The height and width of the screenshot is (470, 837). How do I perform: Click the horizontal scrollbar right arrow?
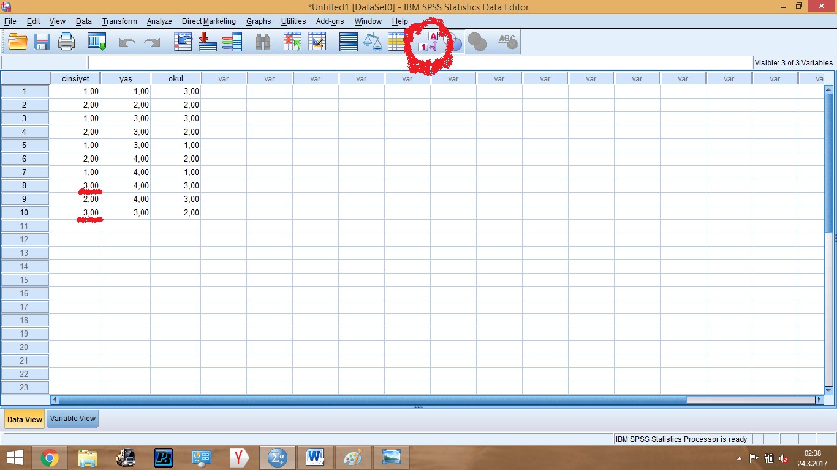tap(819, 400)
